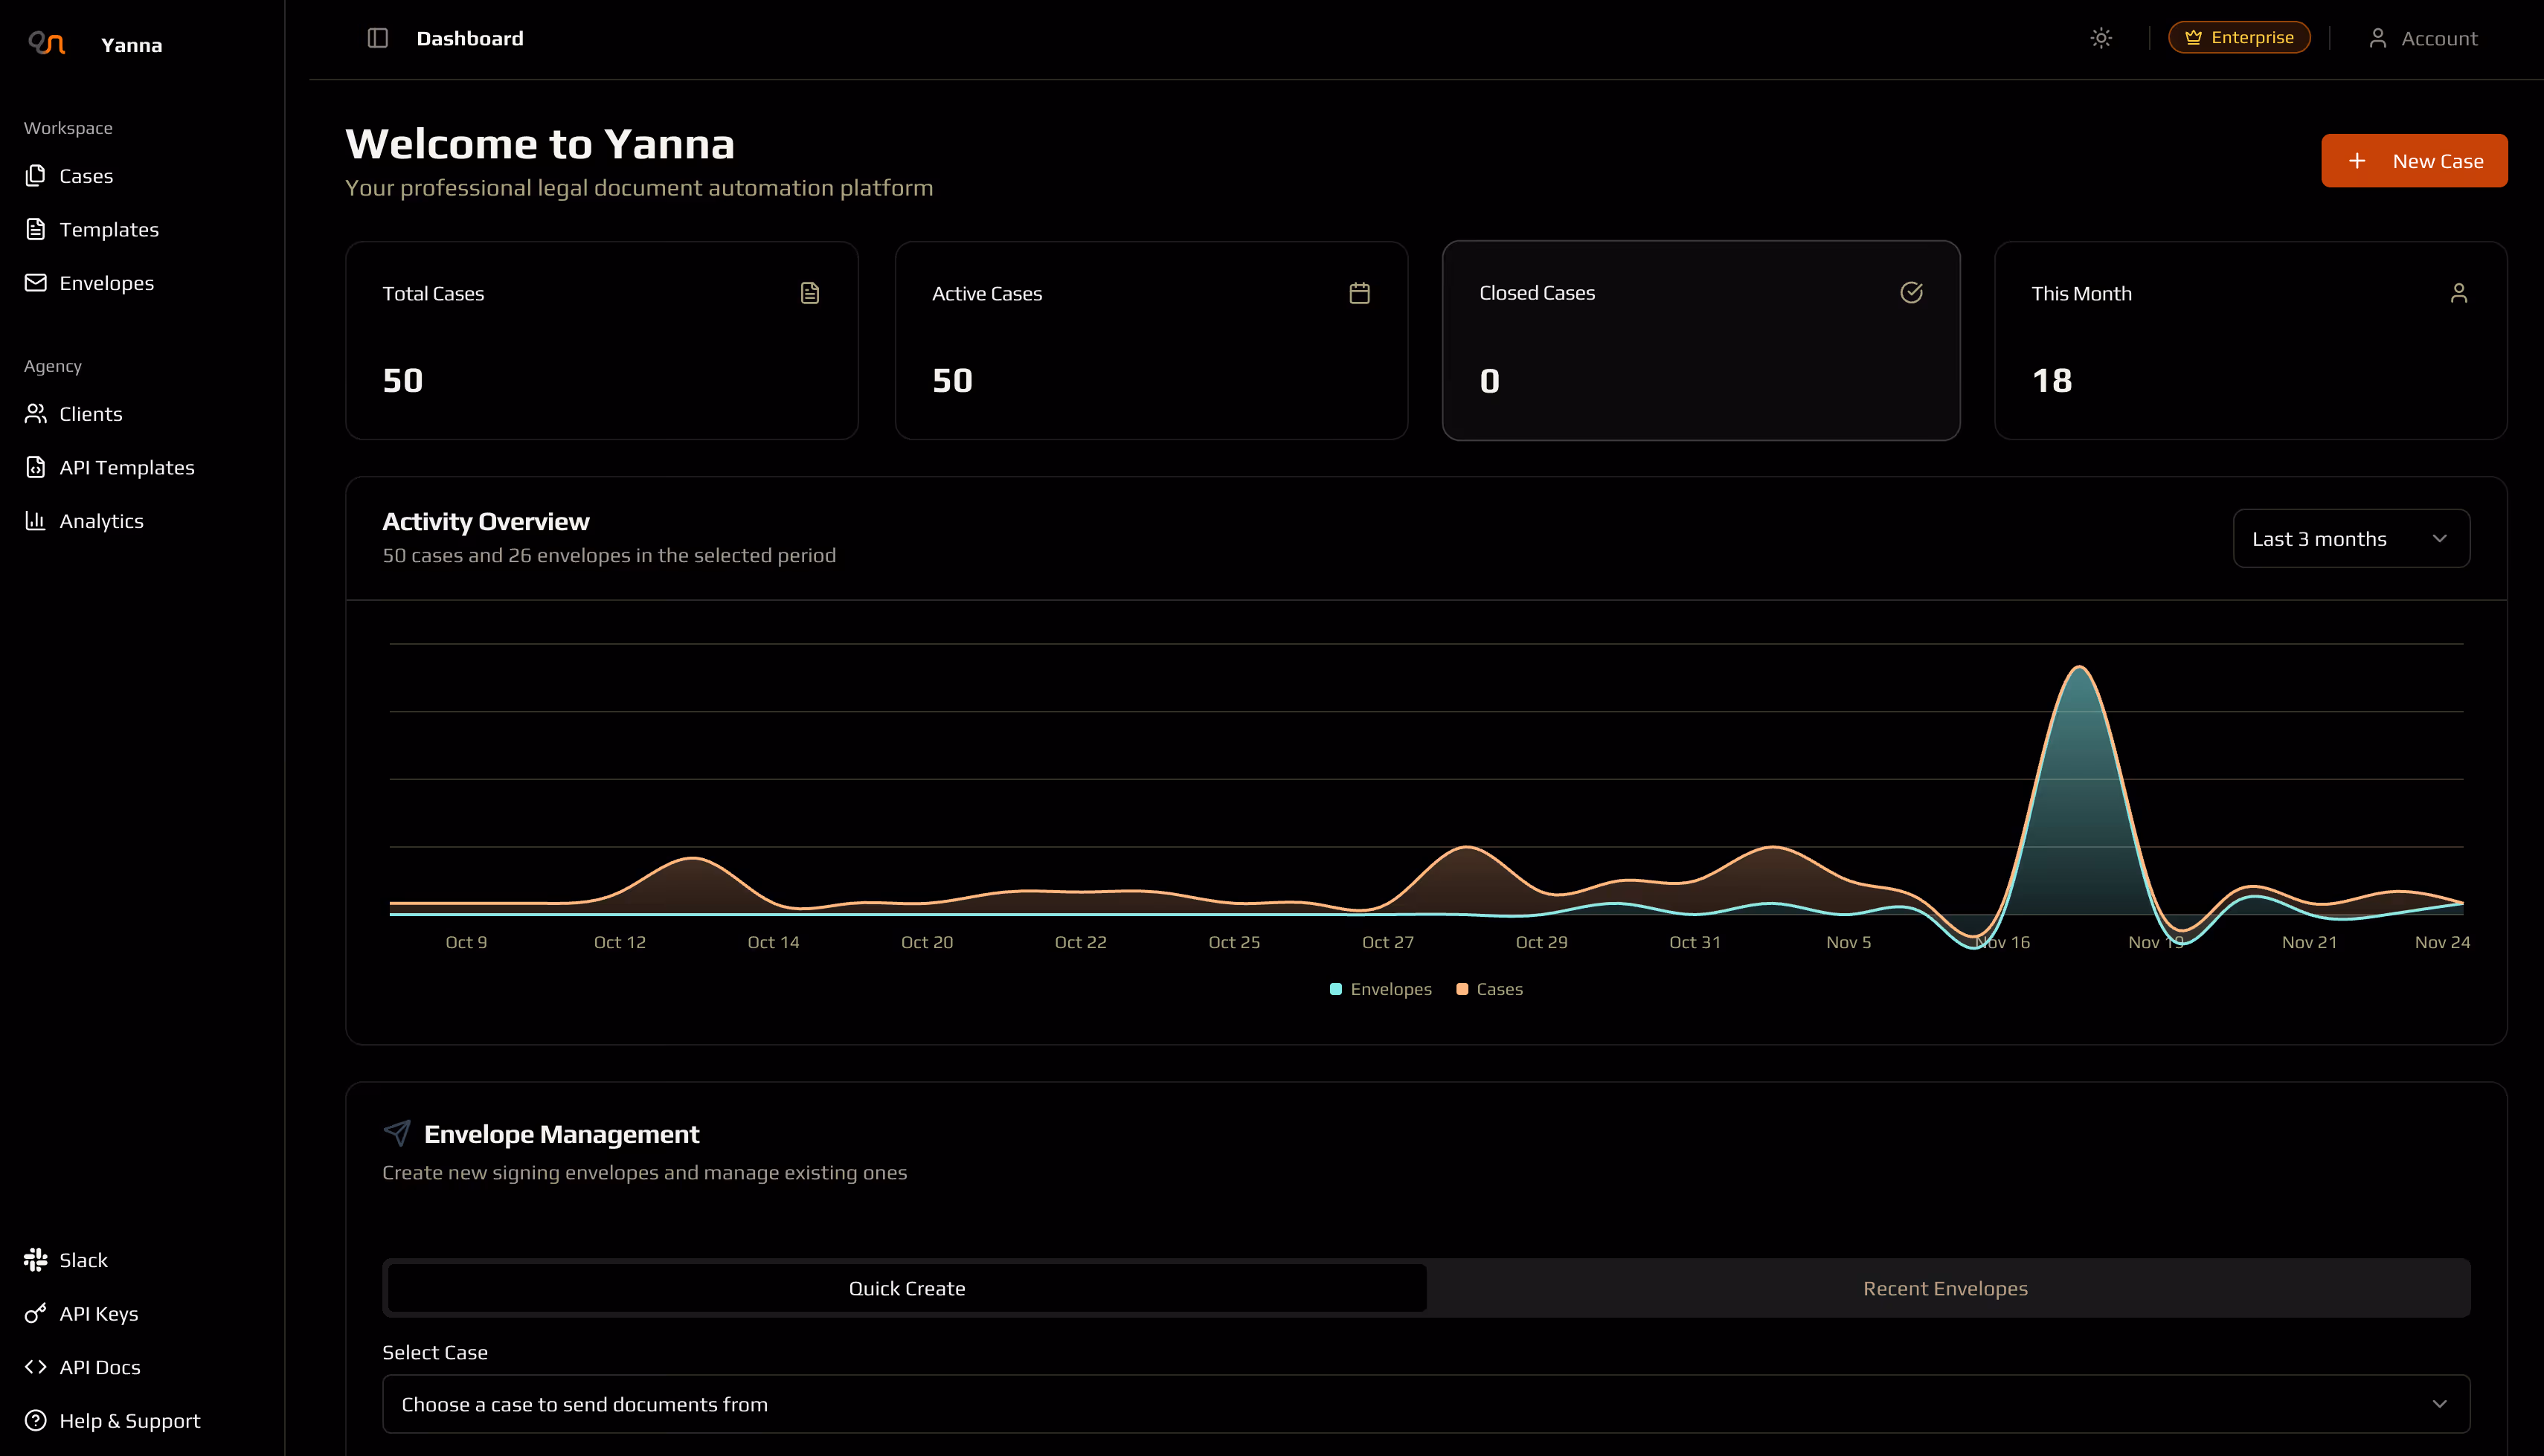
Task: Open the Choose a case dropdown
Action: pos(1425,1404)
